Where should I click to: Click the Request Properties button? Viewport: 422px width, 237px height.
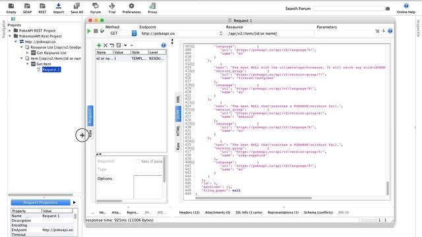point(40,202)
